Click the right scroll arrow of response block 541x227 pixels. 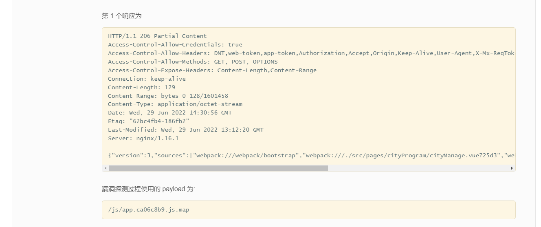[x=512, y=168]
